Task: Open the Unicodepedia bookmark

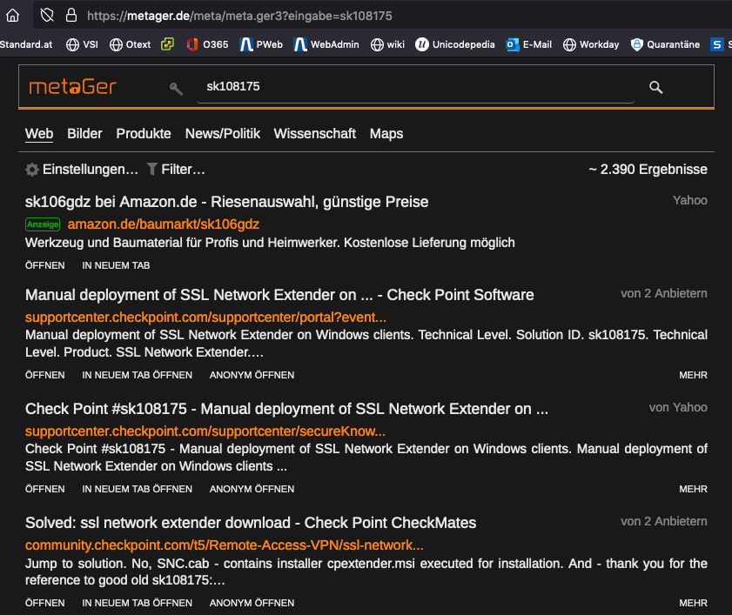Action: click(455, 44)
